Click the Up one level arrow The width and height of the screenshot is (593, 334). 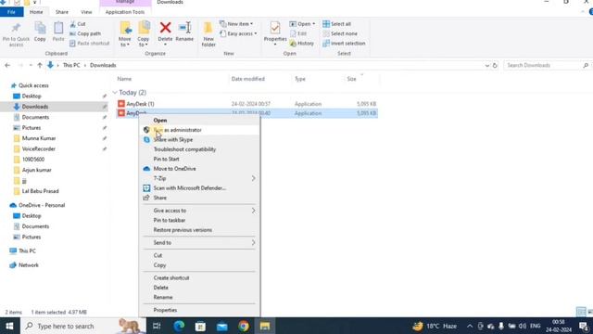40,66
